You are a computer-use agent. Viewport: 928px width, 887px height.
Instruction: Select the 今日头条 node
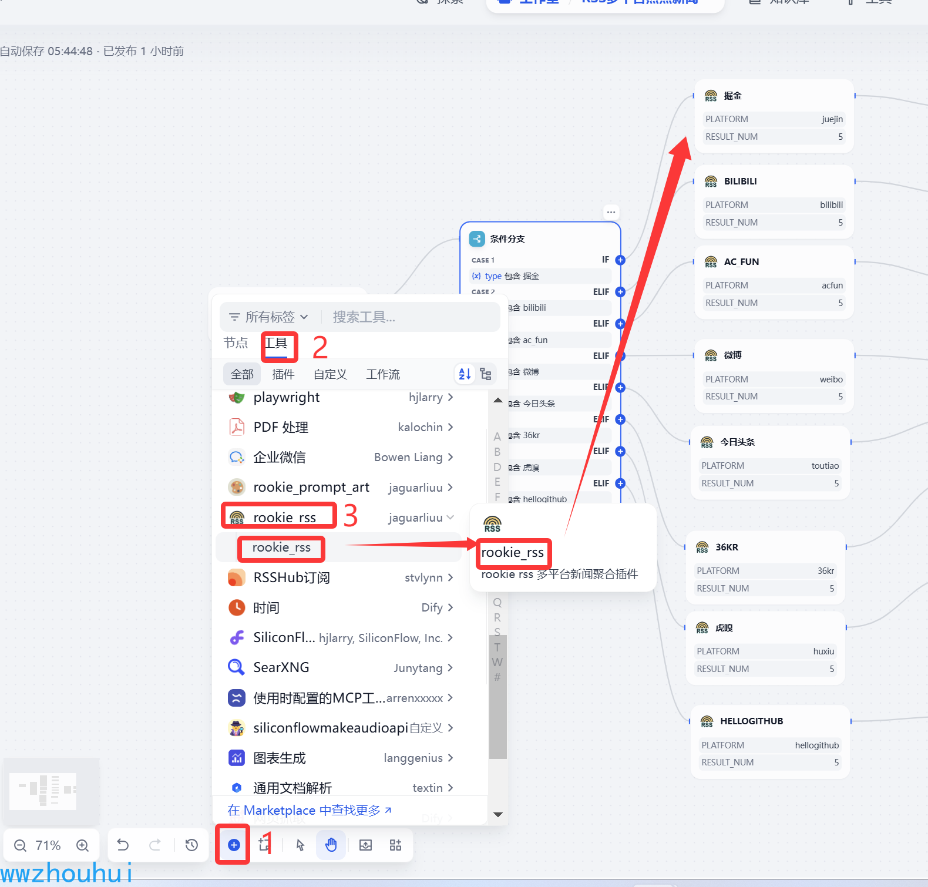[770, 462]
